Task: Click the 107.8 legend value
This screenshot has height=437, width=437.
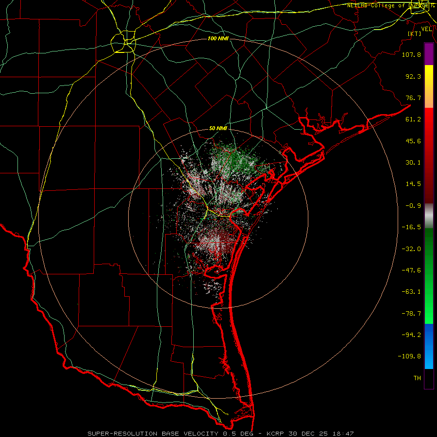Action: (411, 54)
